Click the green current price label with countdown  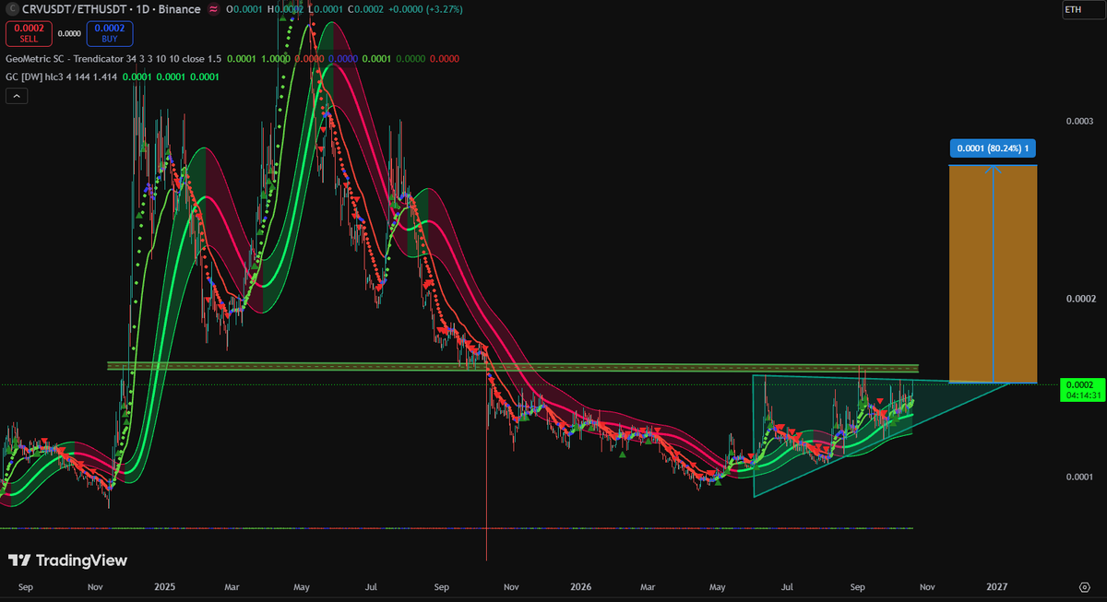point(1081,389)
